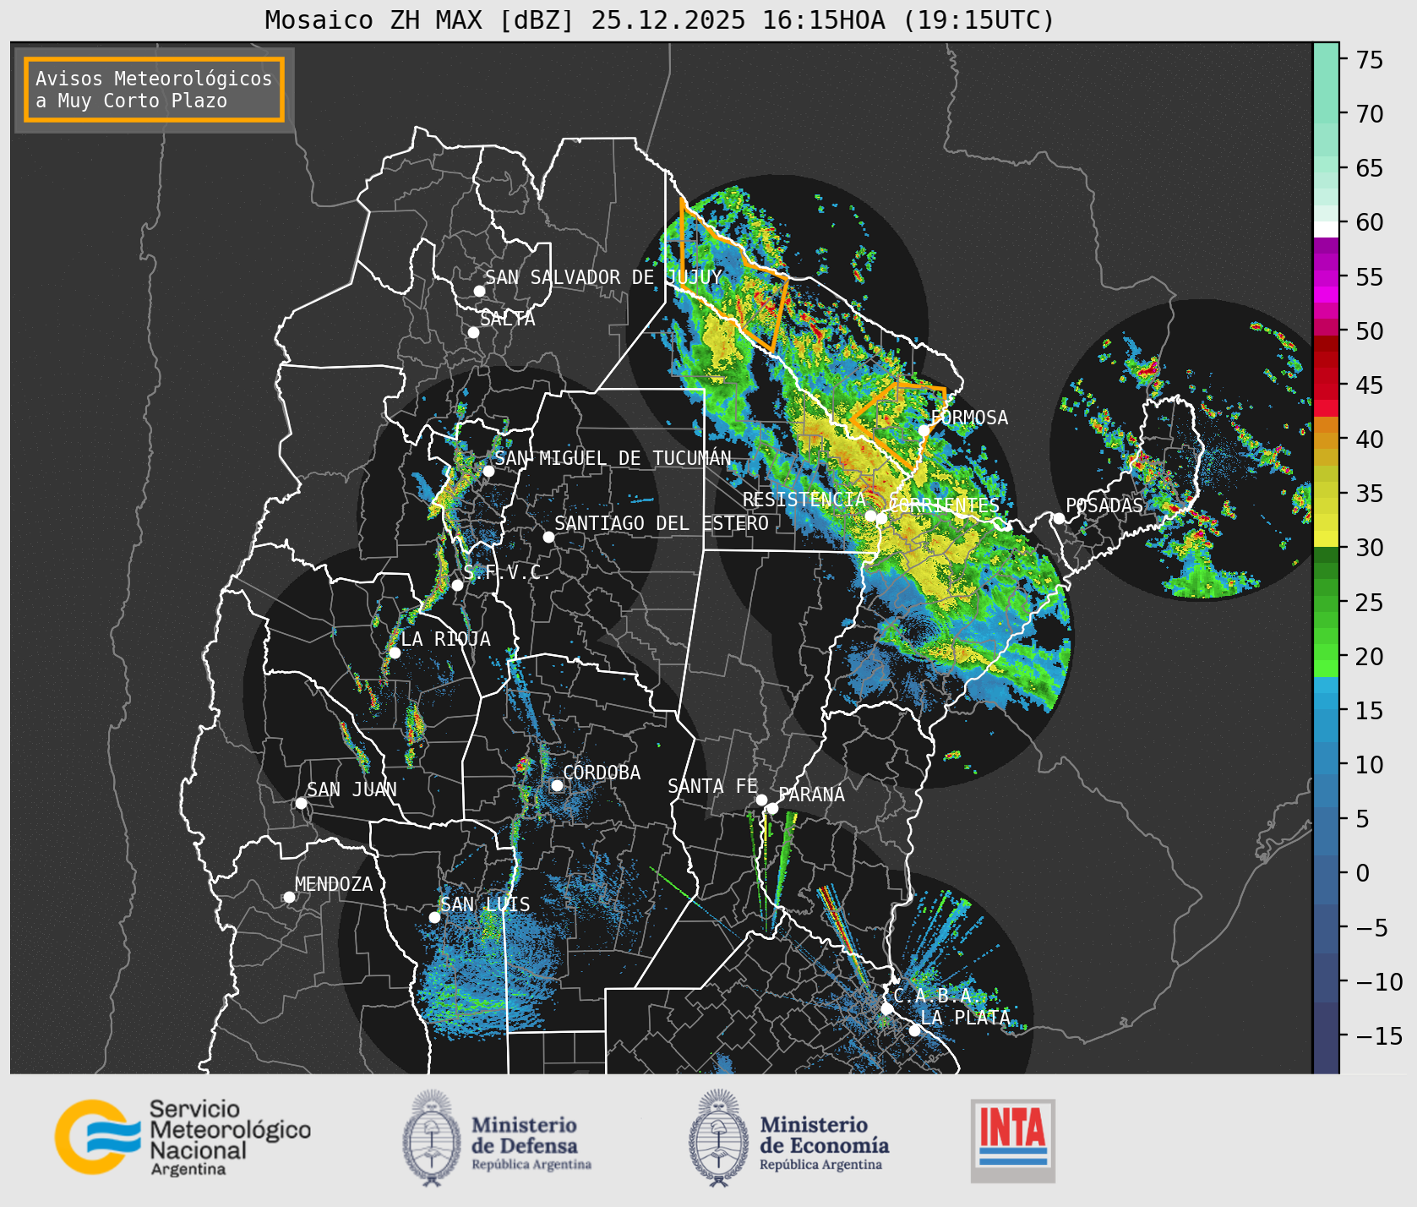This screenshot has height=1207, width=1417.
Task: Click the −15 label on color scale
Action: tap(1378, 1035)
